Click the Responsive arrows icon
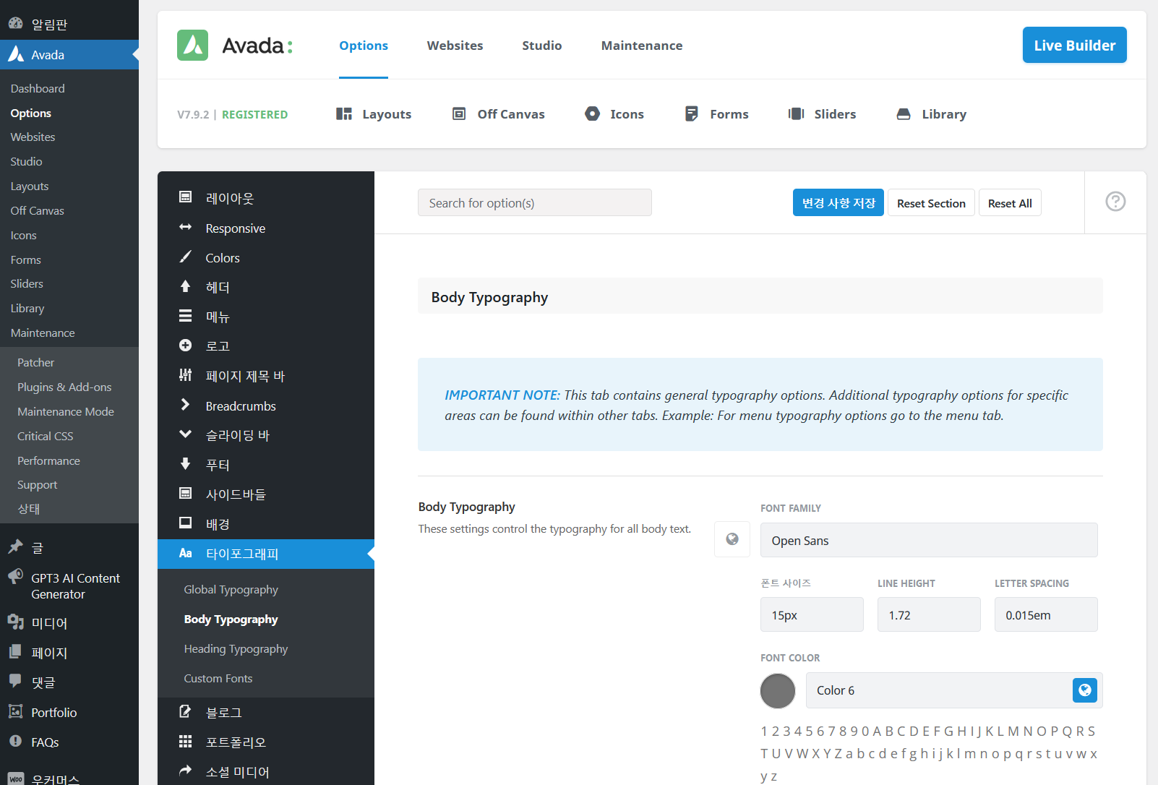Image resolution: width=1158 pixels, height=785 pixels. (186, 227)
